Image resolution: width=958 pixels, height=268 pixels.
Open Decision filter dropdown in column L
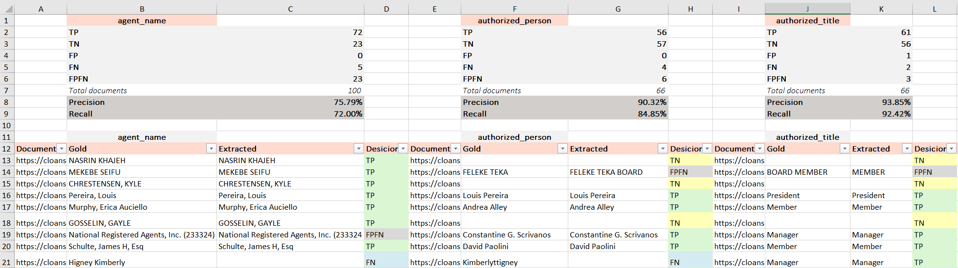tap(952, 149)
